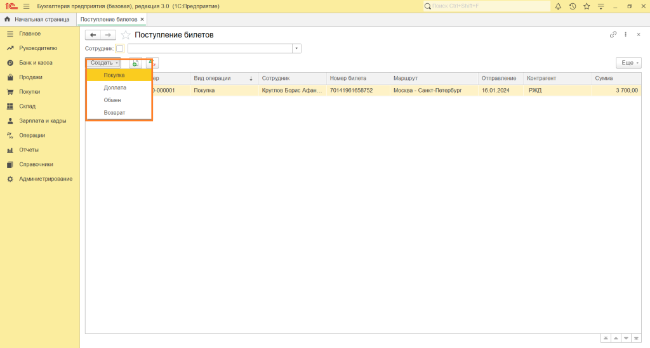Open the Банк и касса section
This screenshot has width=650, height=348.
(36, 63)
